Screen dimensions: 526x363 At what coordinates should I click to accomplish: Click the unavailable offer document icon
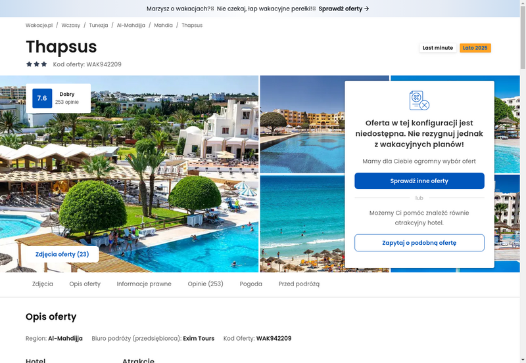[x=419, y=100]
